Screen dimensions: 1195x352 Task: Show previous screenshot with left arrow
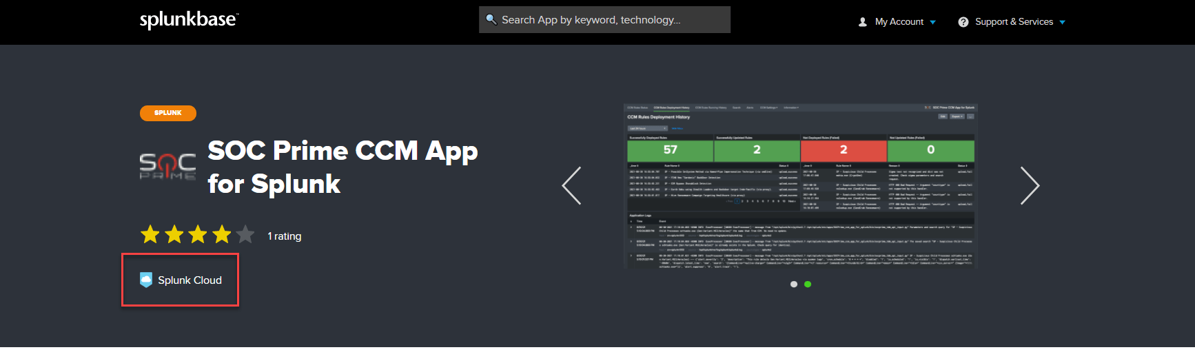pyautogui.click(x=571, y=185)
